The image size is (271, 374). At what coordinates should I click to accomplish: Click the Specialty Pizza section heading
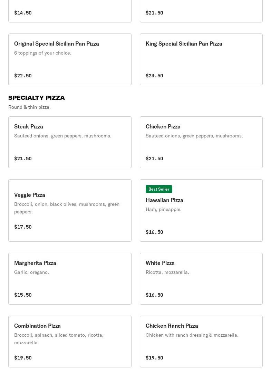pos(37,98)
